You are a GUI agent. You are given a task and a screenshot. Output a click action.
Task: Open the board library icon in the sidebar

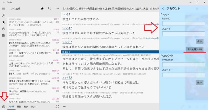click(4, 35)
